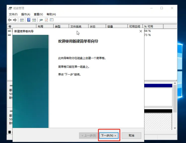Click the blue help question mark icon

(x=29, y=20)
